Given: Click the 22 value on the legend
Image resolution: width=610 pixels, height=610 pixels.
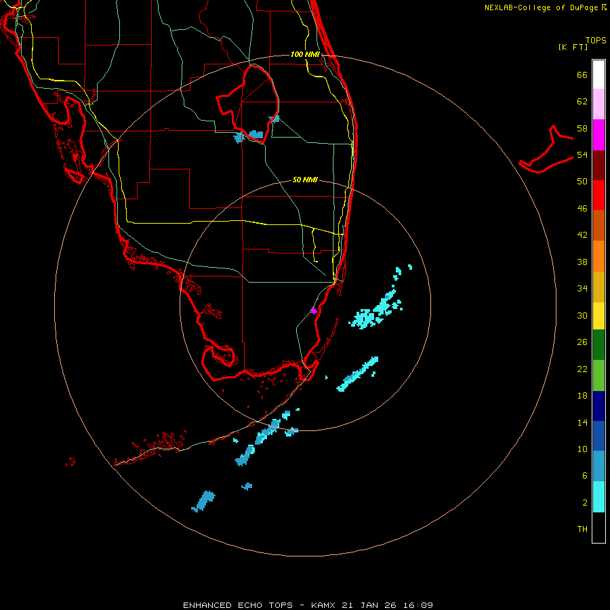Looking at the screenshot, I should pyautogui.click(x=582, y=369).
